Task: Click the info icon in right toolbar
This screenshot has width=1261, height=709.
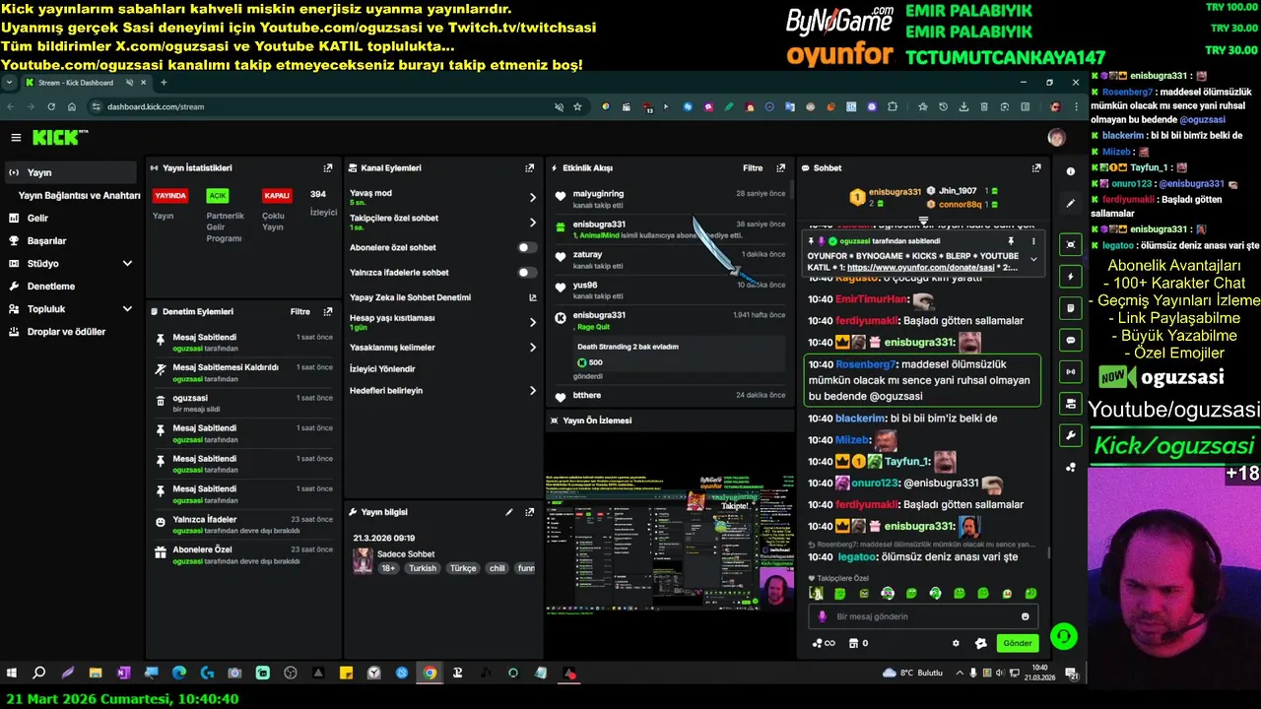Action: pos(1071,171)
